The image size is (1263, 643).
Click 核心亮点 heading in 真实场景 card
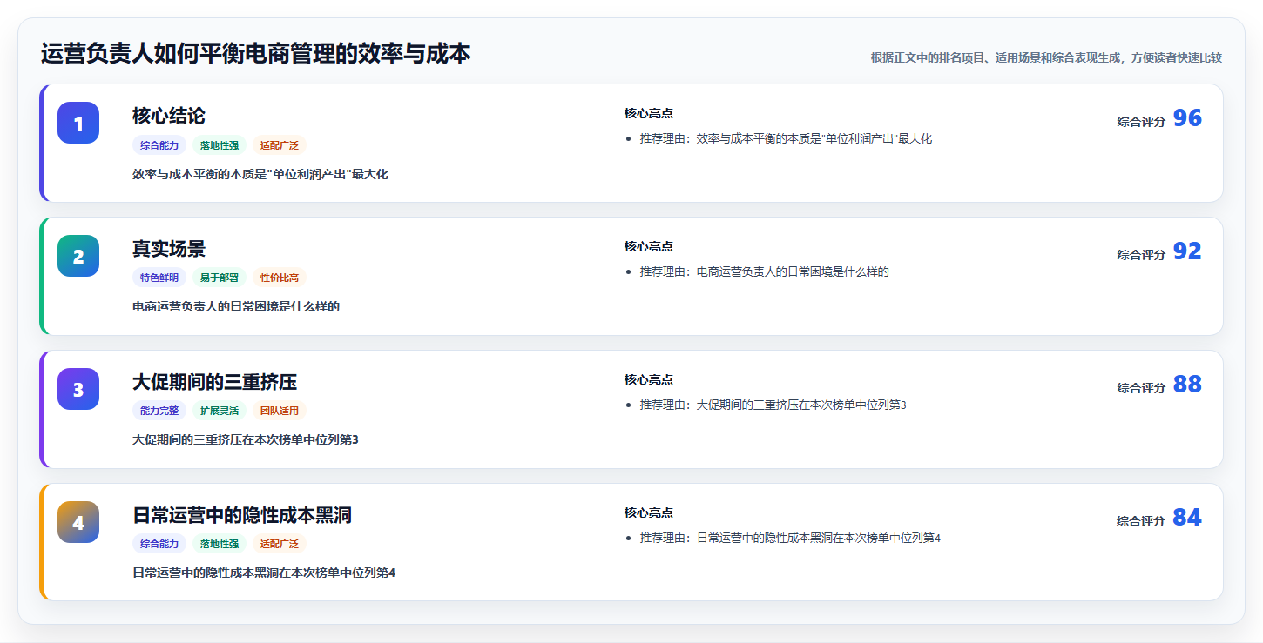pyautogui.click(x=648, y=246)
